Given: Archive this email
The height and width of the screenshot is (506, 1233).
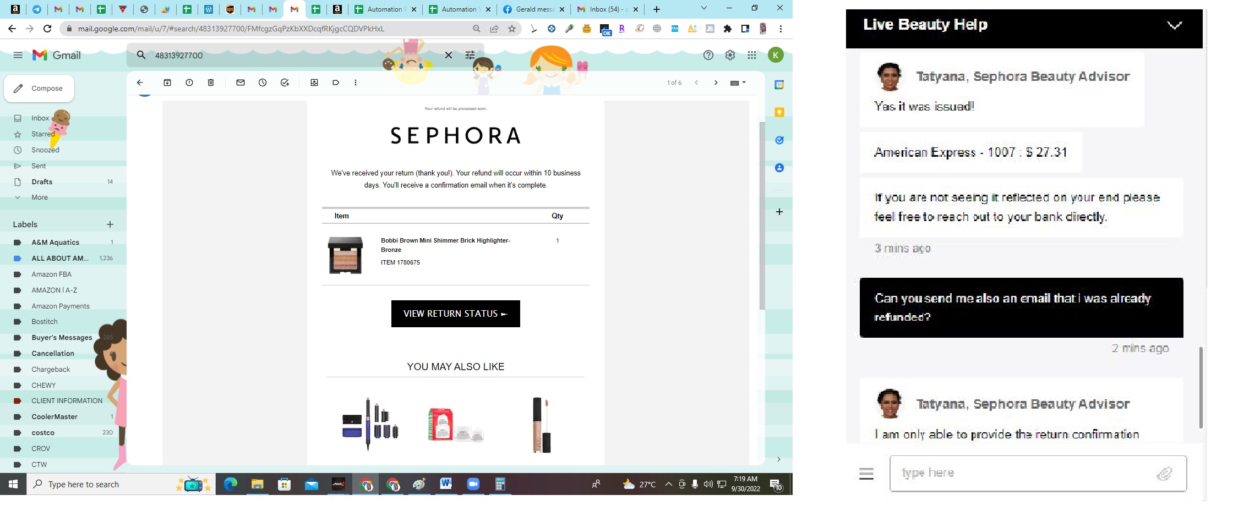Looking at the screenshot, I should click(x=167, y=82).
